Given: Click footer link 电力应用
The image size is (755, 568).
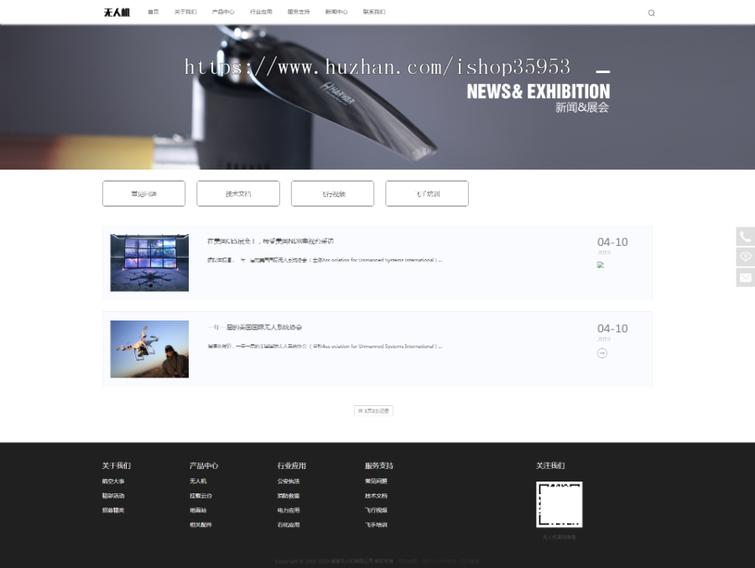Looking at the screenshot, I should click(289, 510).
